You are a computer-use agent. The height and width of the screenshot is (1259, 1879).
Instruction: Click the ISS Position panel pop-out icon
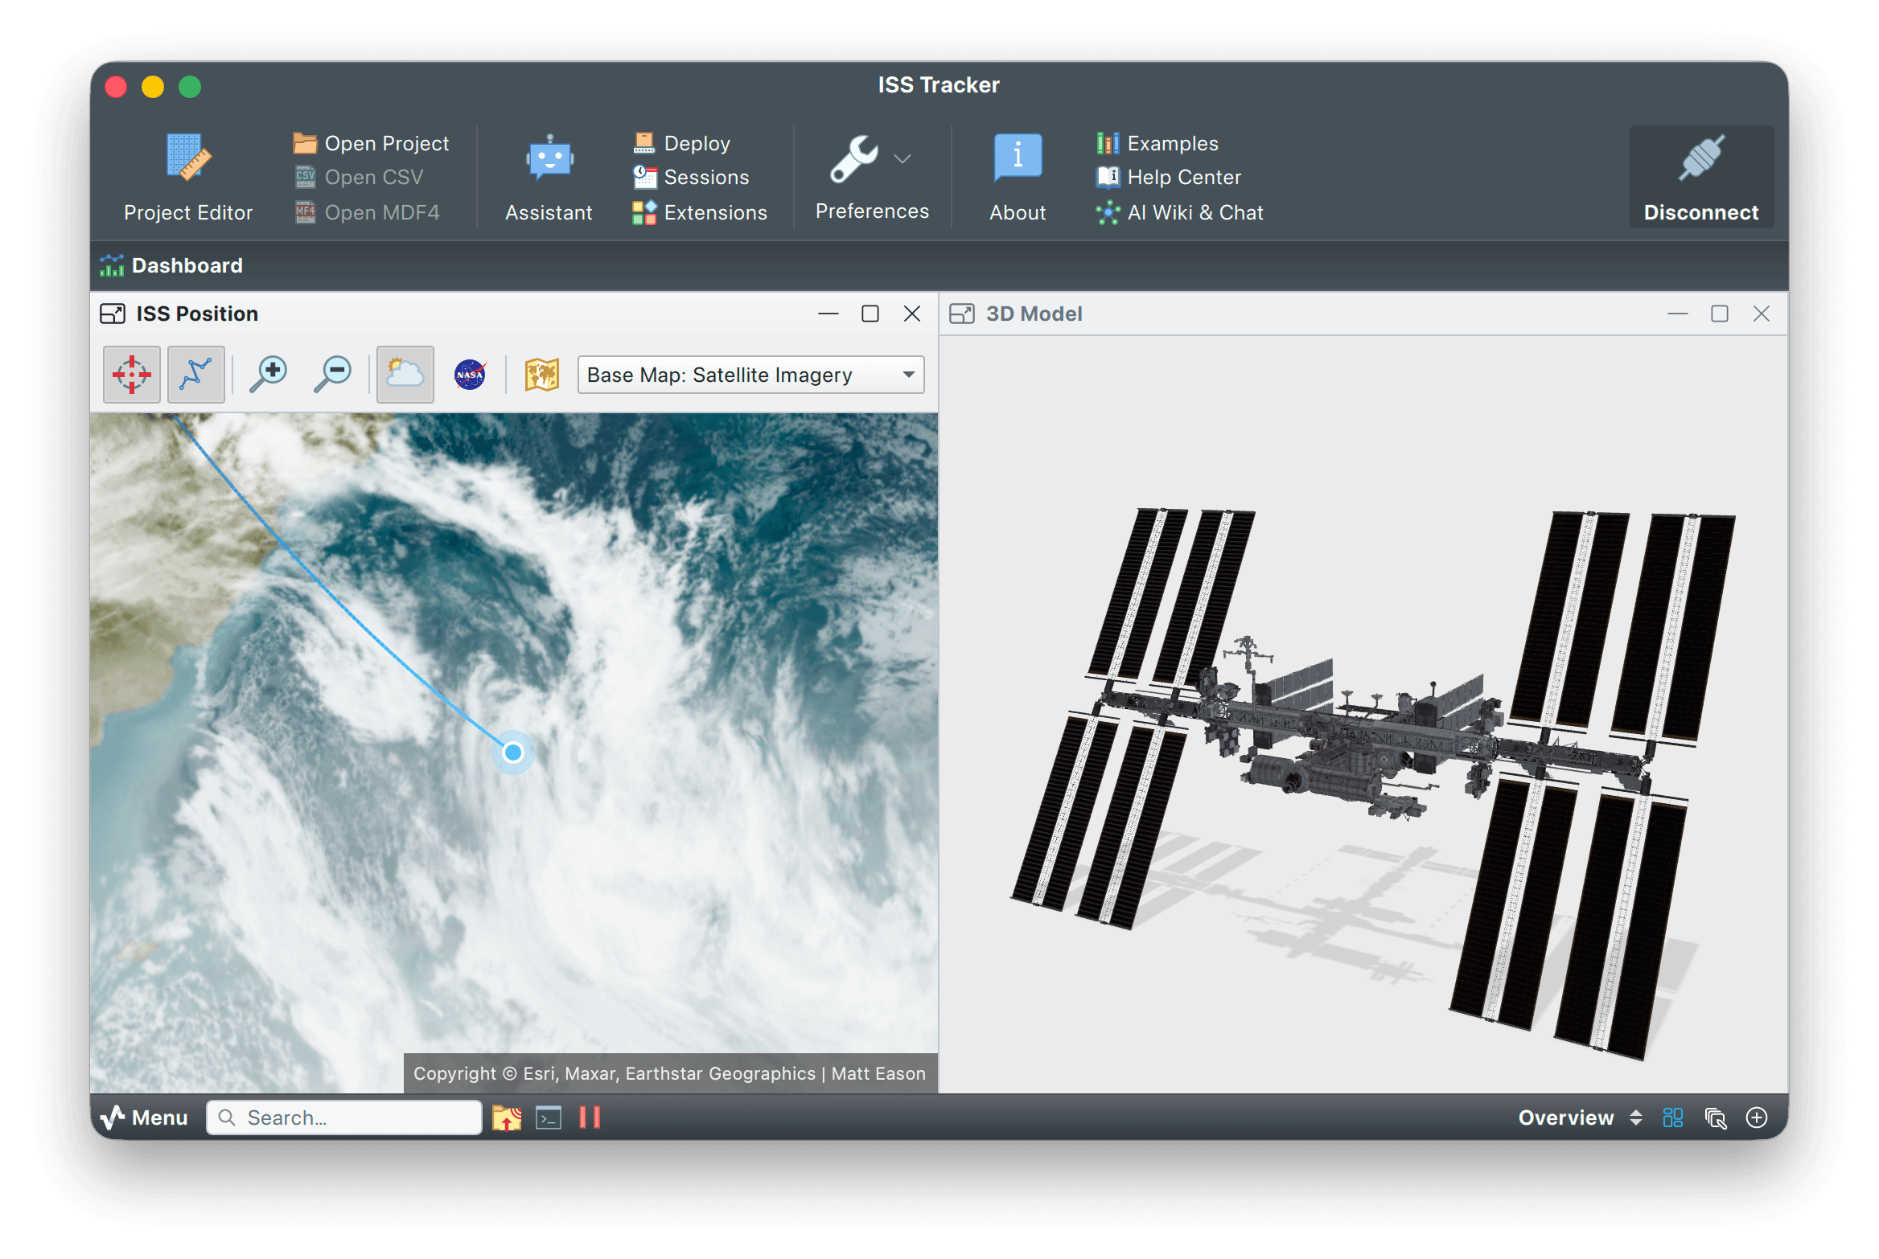(x=113, y=314)
